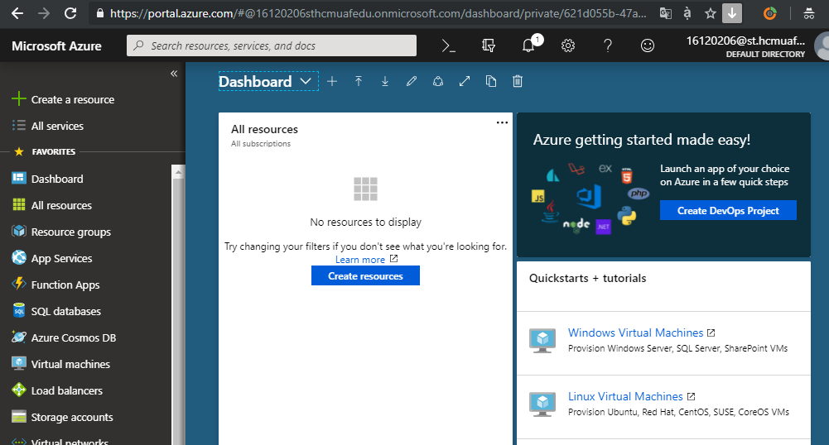
Task: Click download dashboard arrow icon
Action: point(385,81)
